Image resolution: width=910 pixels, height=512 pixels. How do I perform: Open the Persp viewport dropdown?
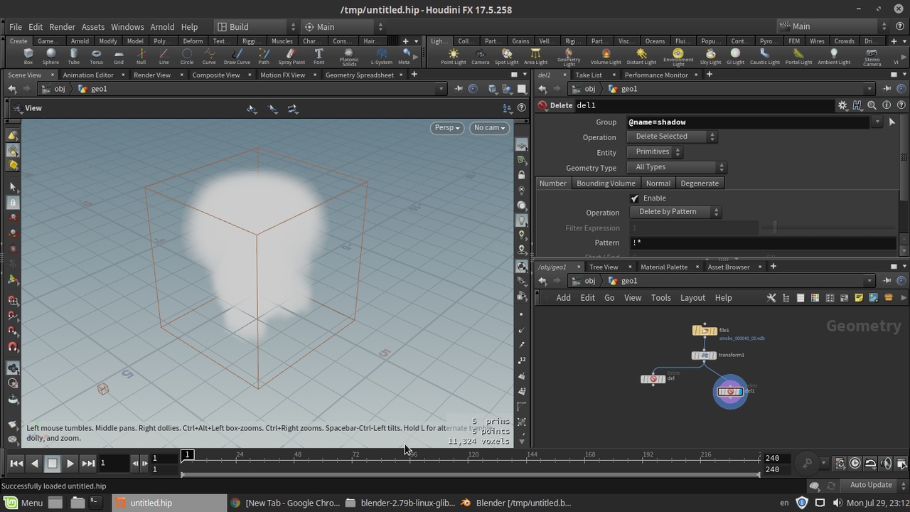pyautogui.click(x=447, y=128)
